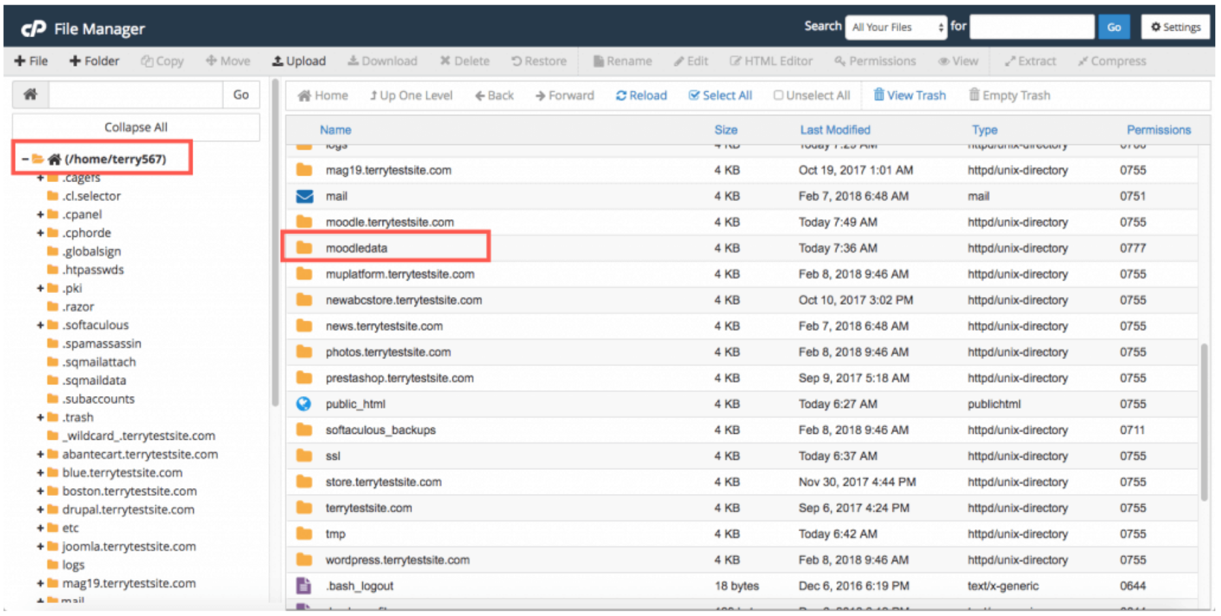Expand the .softaculous tree folder

[x=40, y=325]
